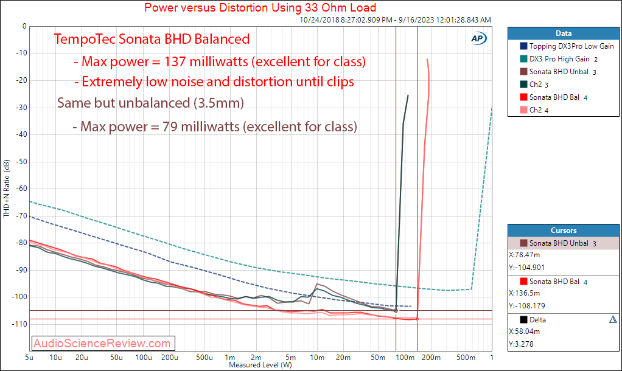Click the brown unbalanced cursor point on the graph
The height and width of the screenshot is (371, 622).
pos(396,311)
